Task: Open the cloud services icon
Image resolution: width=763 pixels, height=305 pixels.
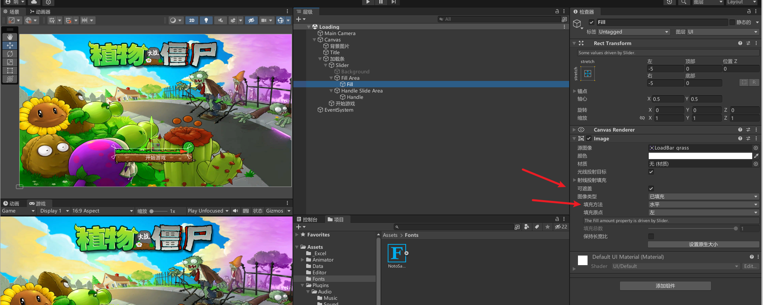Action: pyautogui.click(x=34, y=2)
